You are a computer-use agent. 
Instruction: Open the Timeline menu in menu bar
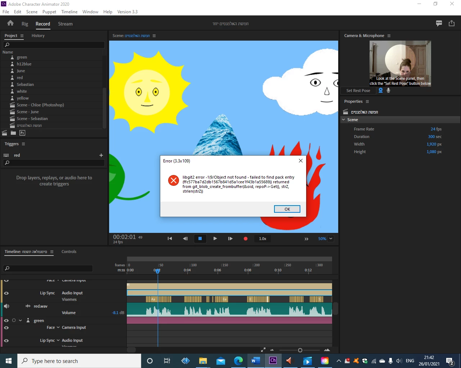coord(69,11)
